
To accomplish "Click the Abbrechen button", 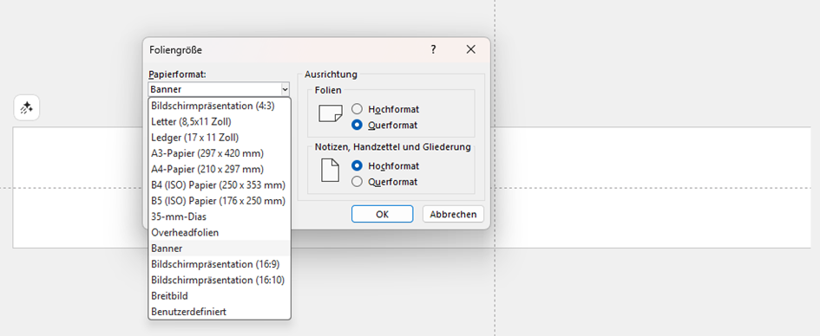I will coord(453,214).
